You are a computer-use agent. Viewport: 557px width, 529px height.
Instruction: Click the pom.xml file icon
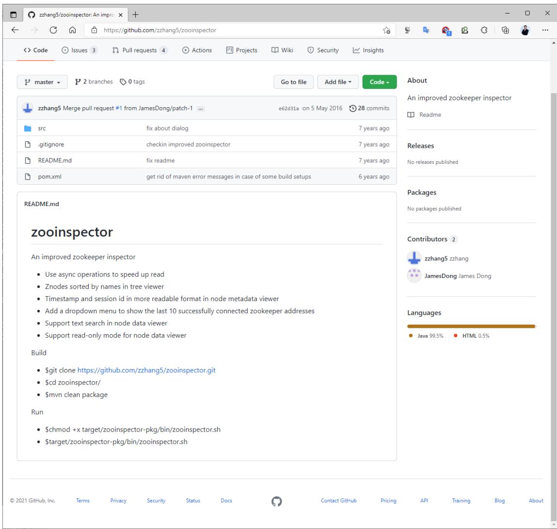(x=28, y=176)
